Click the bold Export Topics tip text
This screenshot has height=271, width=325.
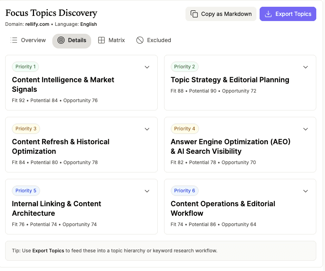coord(48,251)
